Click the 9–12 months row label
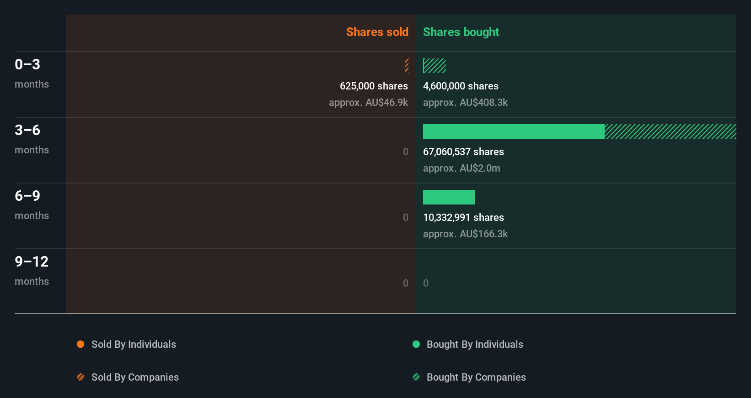751x398 pixels. coord(32,271)
